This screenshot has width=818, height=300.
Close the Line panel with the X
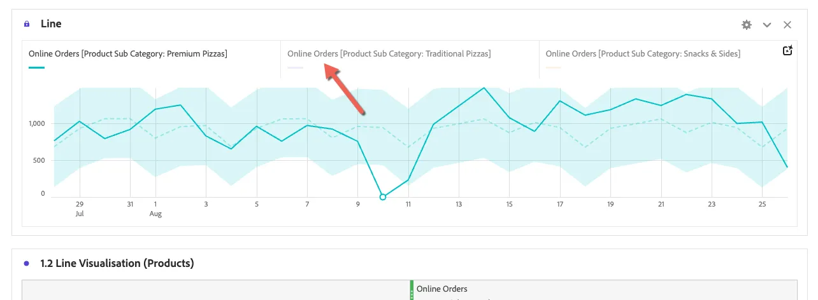coord(787,25)
